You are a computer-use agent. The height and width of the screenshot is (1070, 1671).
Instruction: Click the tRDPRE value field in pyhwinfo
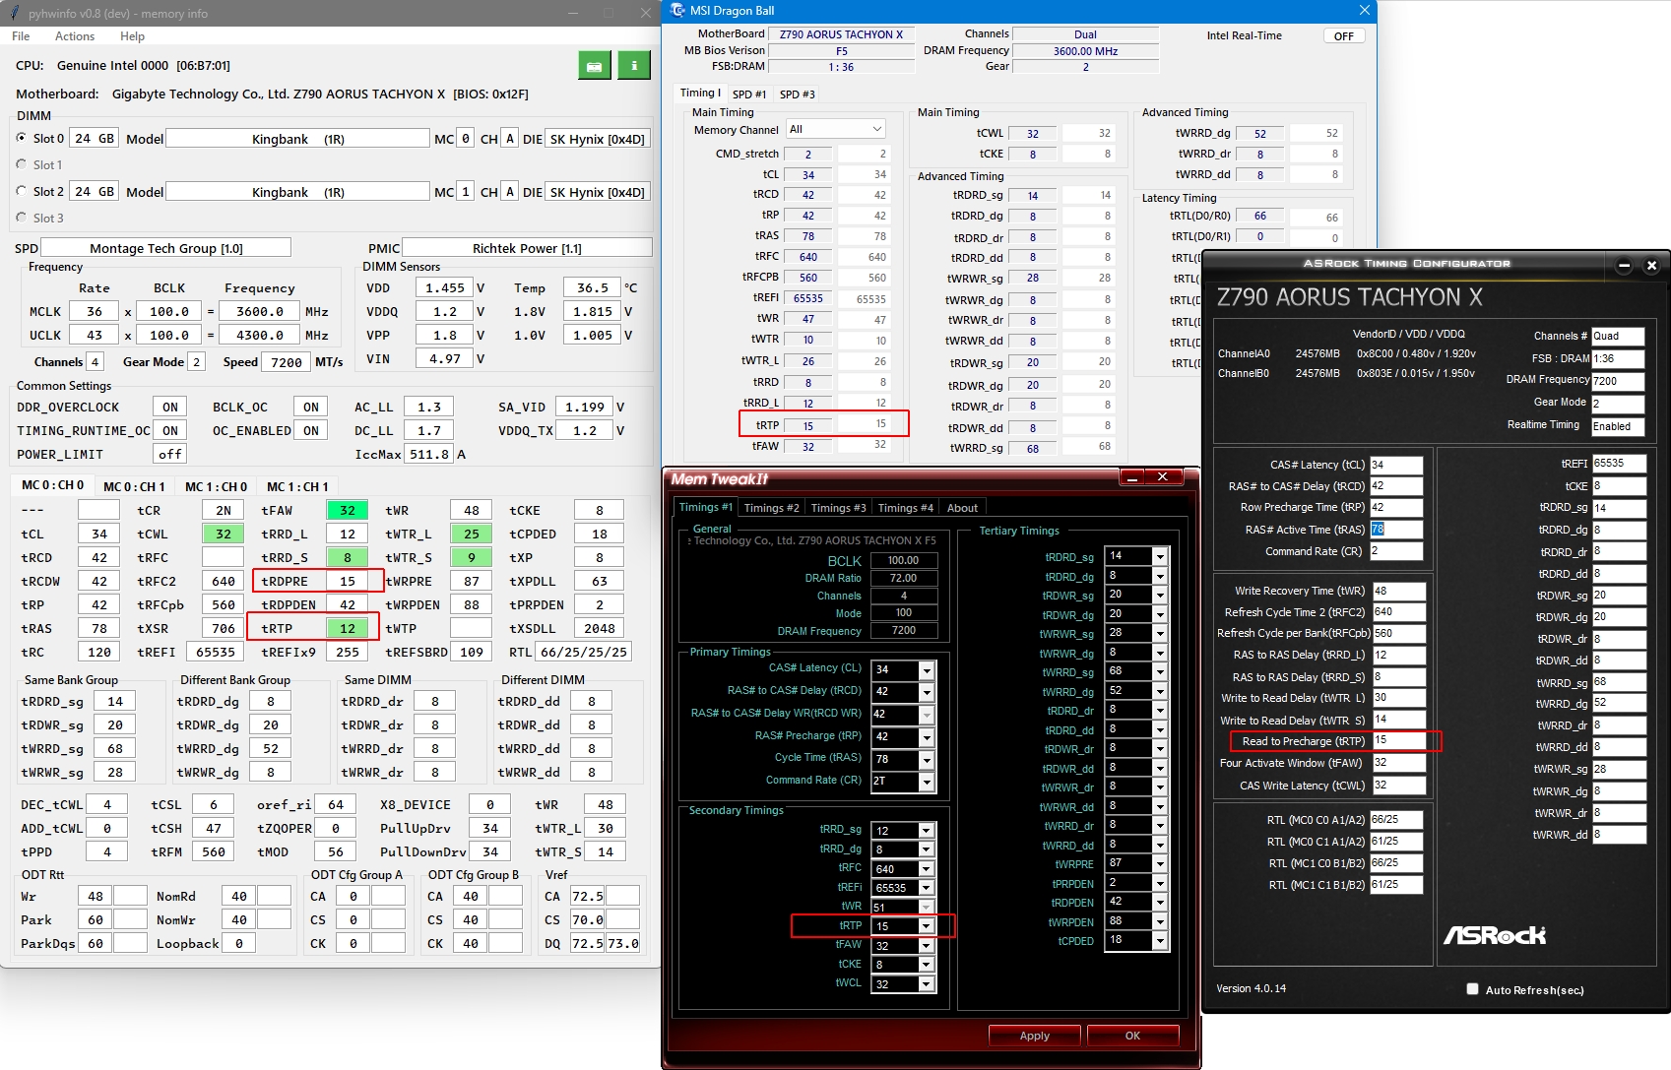coord(348,581)
